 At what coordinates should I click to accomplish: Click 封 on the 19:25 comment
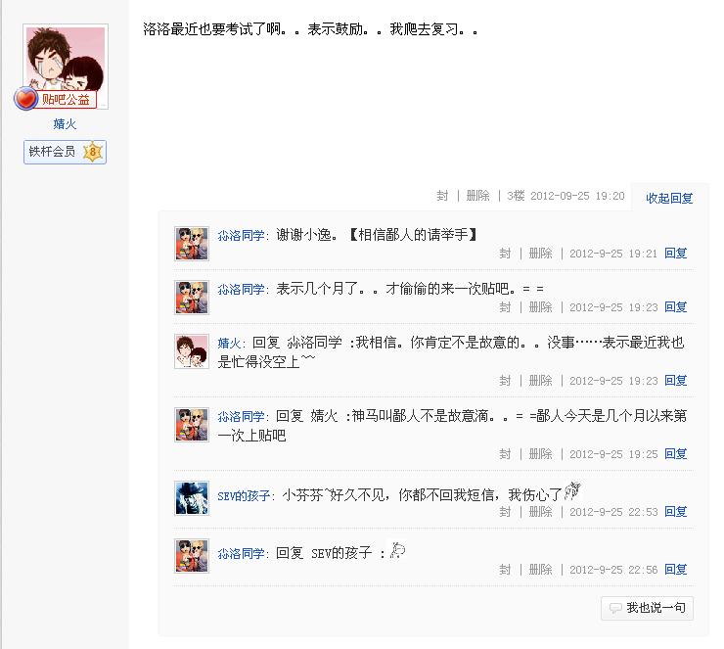click(505, 454)
